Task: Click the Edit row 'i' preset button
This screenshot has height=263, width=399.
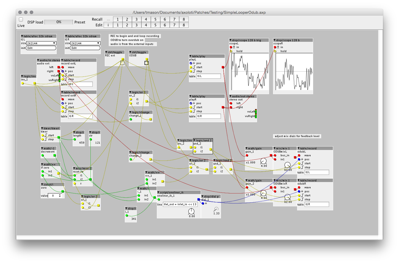Action: (x=108, y=25)
